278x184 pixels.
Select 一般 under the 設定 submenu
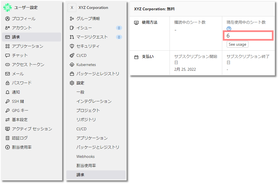(96, 92)
